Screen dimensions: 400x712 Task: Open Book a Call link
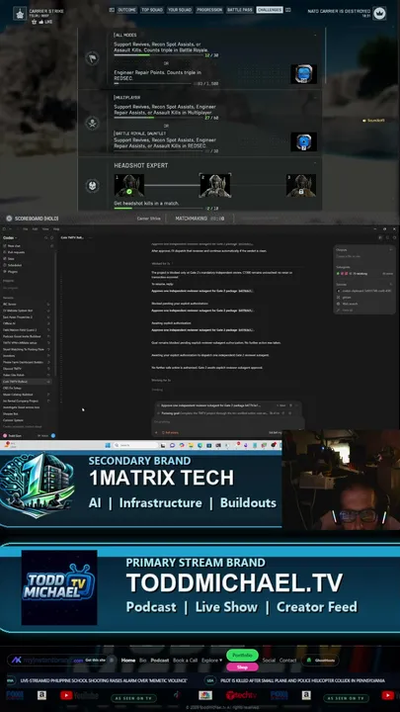coord(185,661)
